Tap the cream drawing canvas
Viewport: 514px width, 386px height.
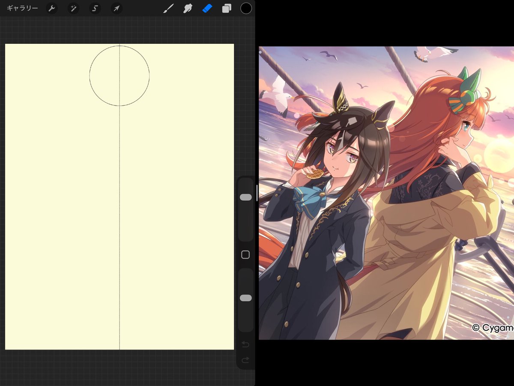(120, 196)
